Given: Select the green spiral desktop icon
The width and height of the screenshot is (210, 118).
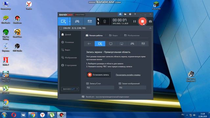Looking at the screenshot, I should pos(6,34).
